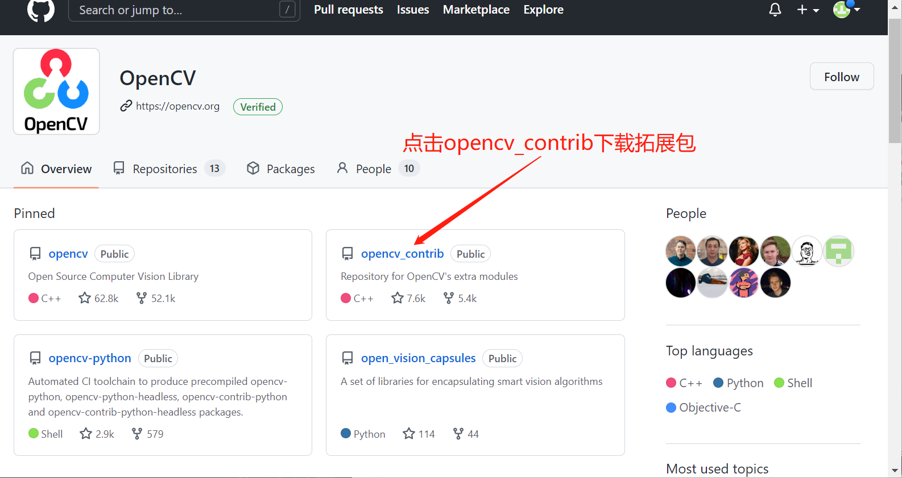
Task: Open the open_vision_capsules repository
Action: tap(418, 358)
